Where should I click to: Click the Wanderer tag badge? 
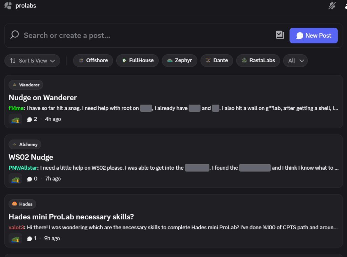tap(26, 85)
